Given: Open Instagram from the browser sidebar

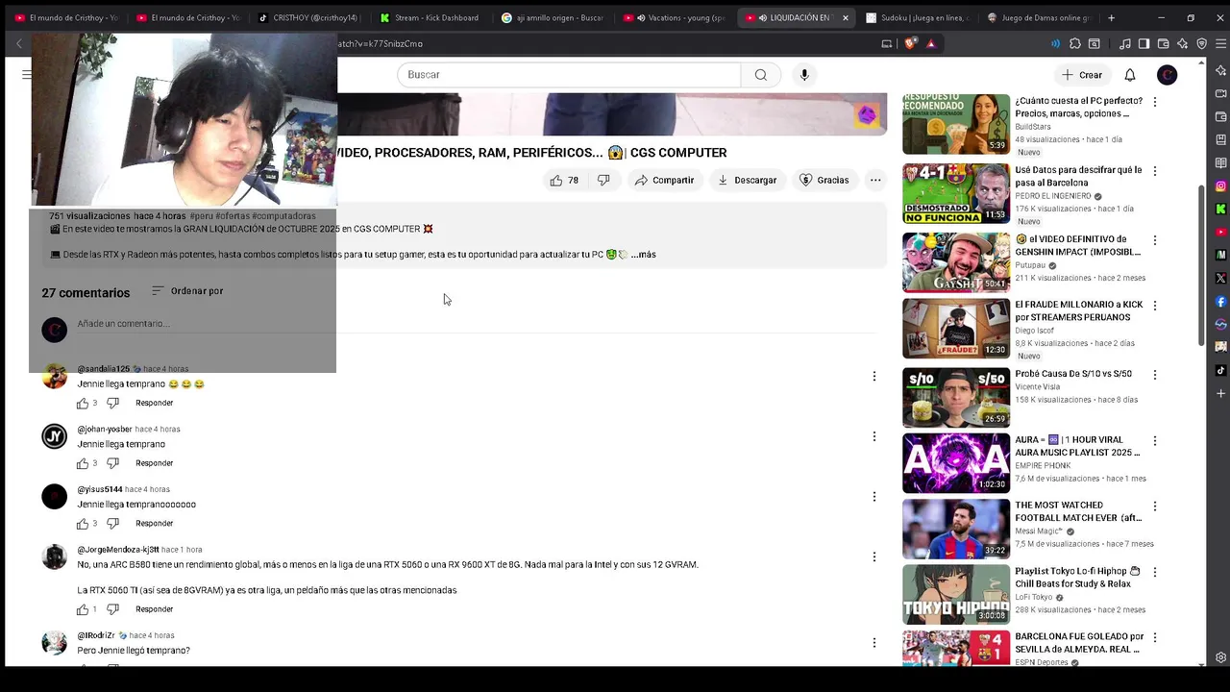Looking at the screenshot, I should (x=1220, y=186).
